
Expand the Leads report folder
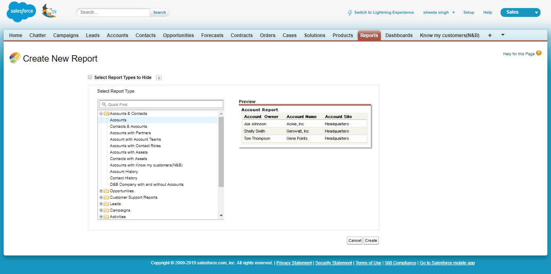(x=101, y=204)
